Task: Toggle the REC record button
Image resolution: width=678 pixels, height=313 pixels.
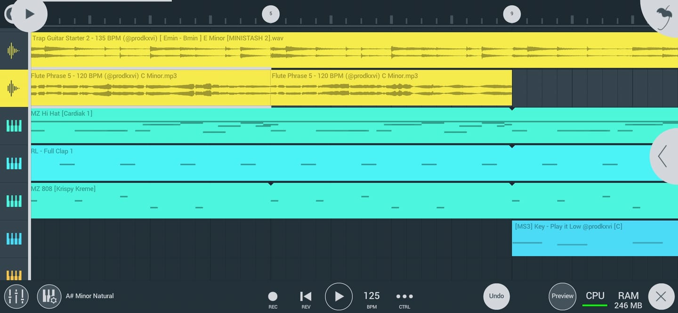Action: click(273, 299)
